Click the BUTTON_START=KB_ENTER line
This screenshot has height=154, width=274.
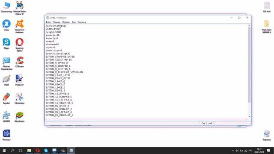60,56
